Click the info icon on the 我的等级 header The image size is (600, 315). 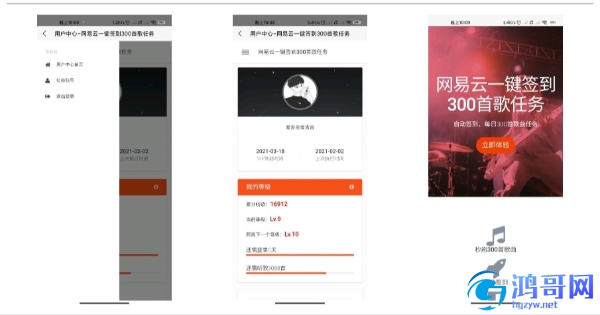pos(351,187)
